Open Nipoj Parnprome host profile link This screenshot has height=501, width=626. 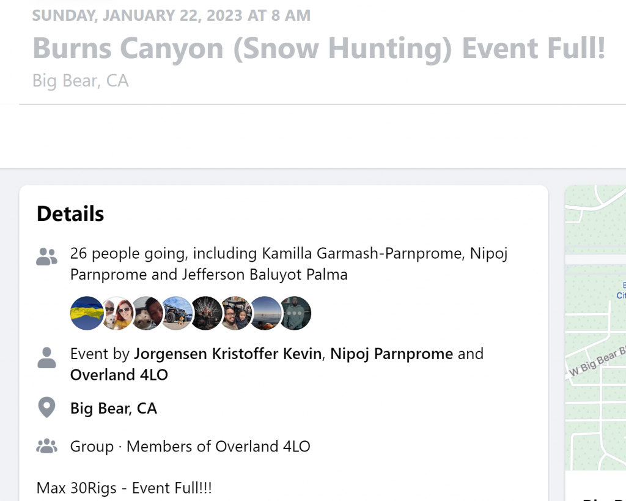click(391, 354)
